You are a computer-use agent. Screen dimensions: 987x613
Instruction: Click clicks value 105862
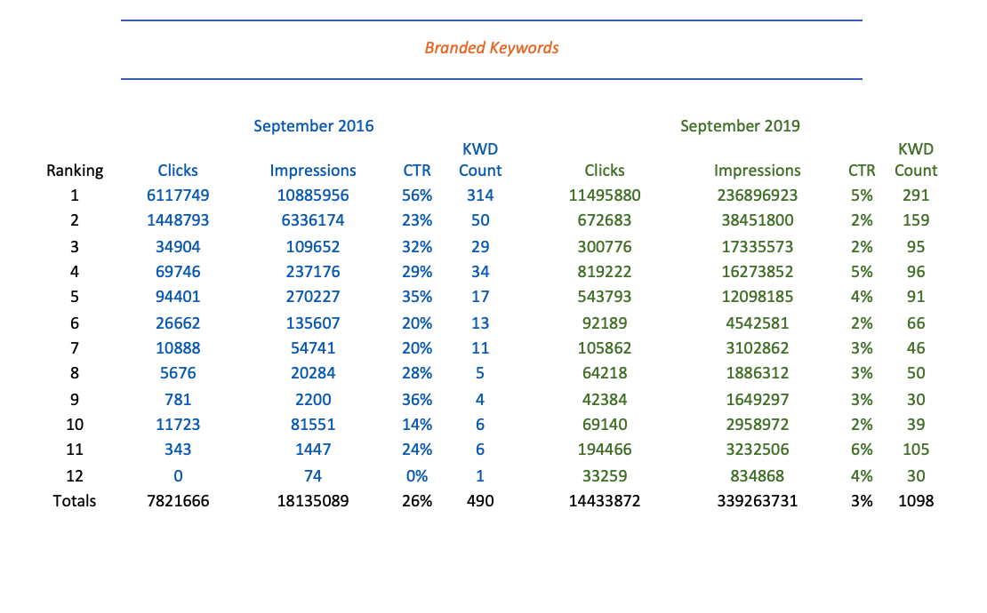[605, 348]
